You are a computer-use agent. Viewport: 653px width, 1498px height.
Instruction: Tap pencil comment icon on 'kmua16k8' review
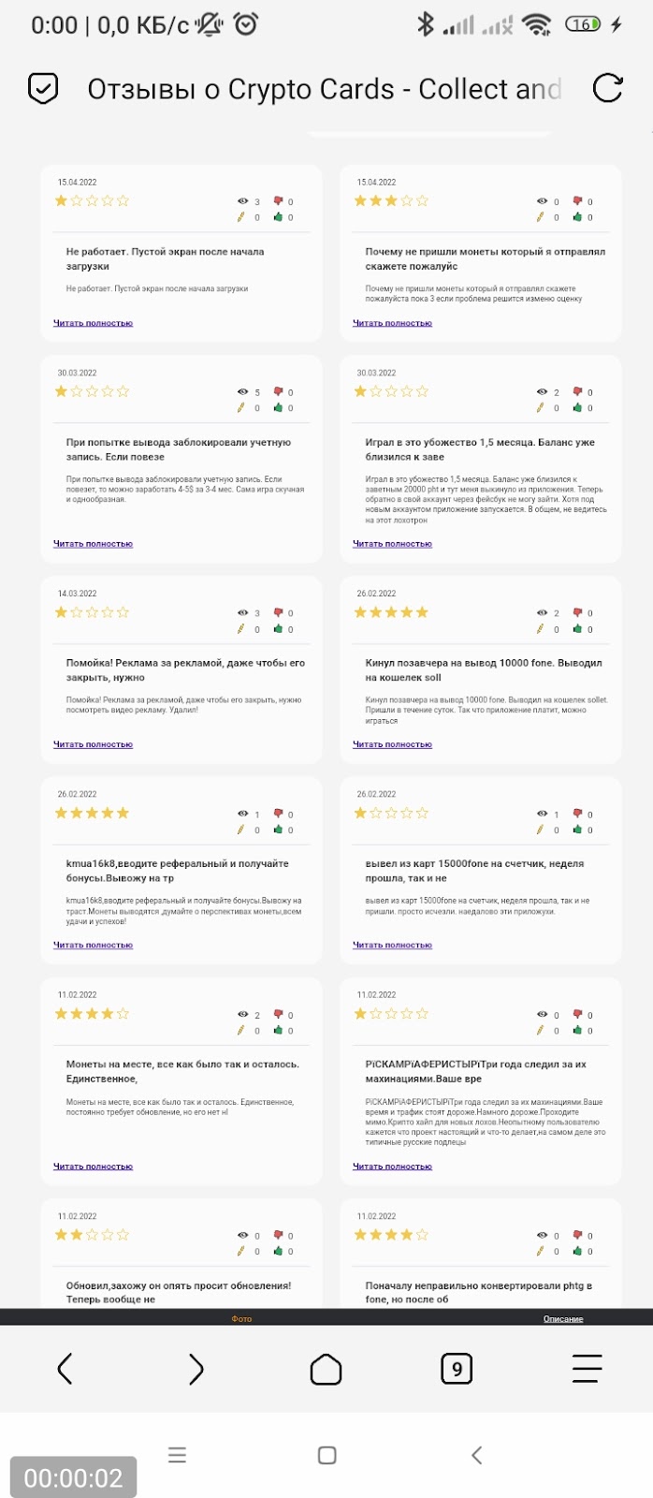240,830
